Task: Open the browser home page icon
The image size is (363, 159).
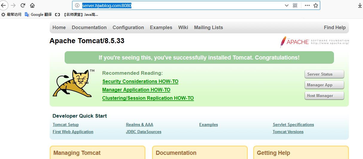Action: click(32, 5)
